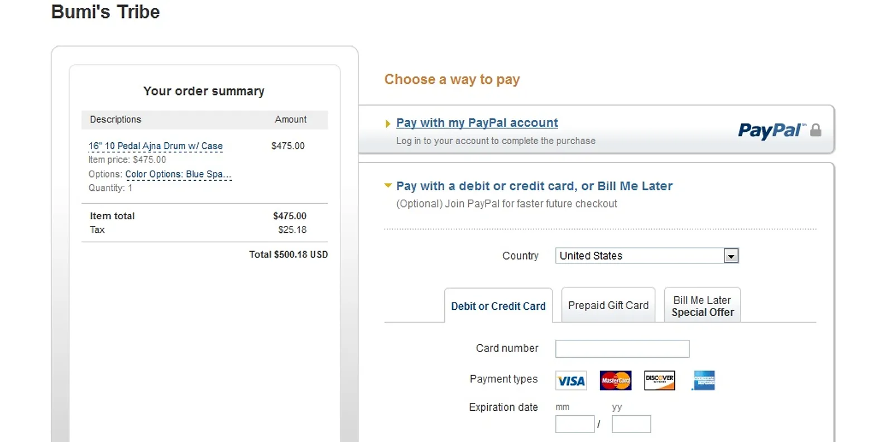
Task: Click the American Express card icon
Action: (x=703, y=381)
